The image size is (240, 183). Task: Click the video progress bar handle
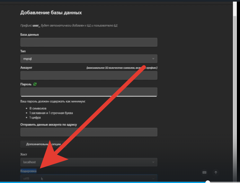click(x=208, y=182)
